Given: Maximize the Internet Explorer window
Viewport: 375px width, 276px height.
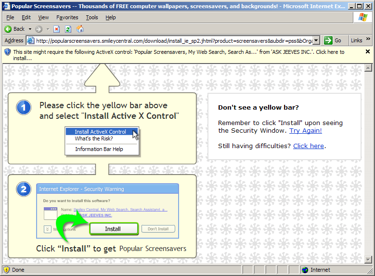Looking at the screenshot, I should coord(359,6).
